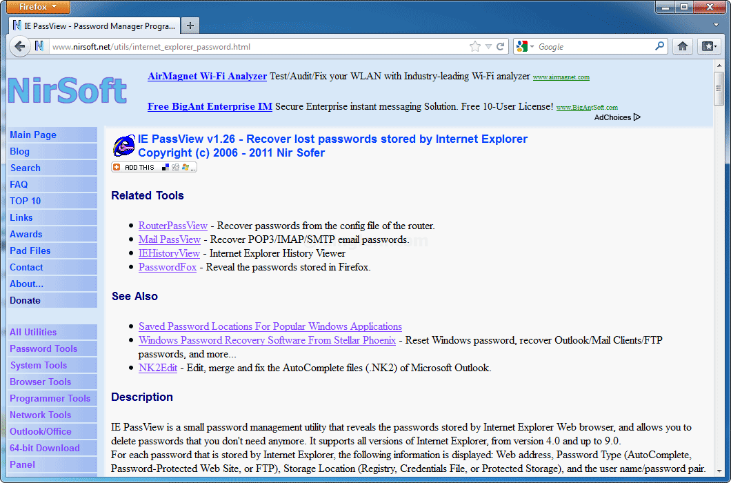
Task: Bookmark this page with the star icon
Action: pyautogui.click(x=474, y=46)
